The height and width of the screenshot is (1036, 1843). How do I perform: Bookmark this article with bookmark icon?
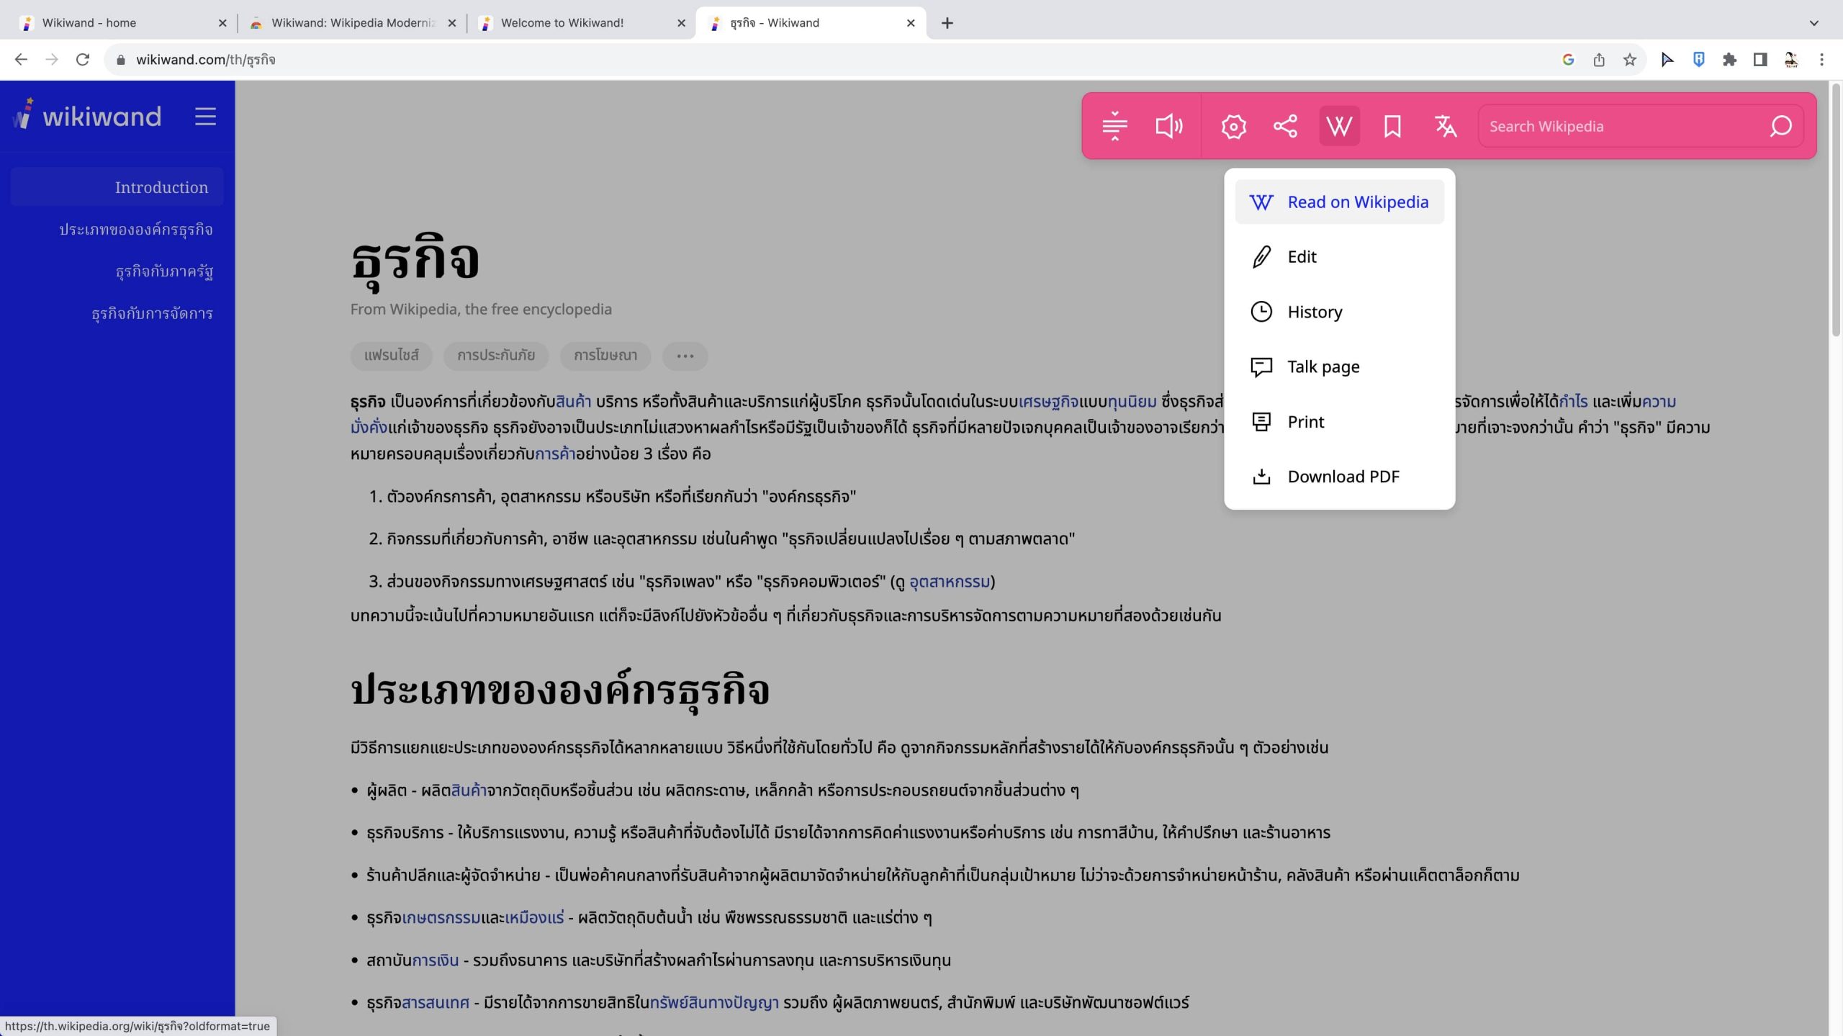pos(1392,126)
